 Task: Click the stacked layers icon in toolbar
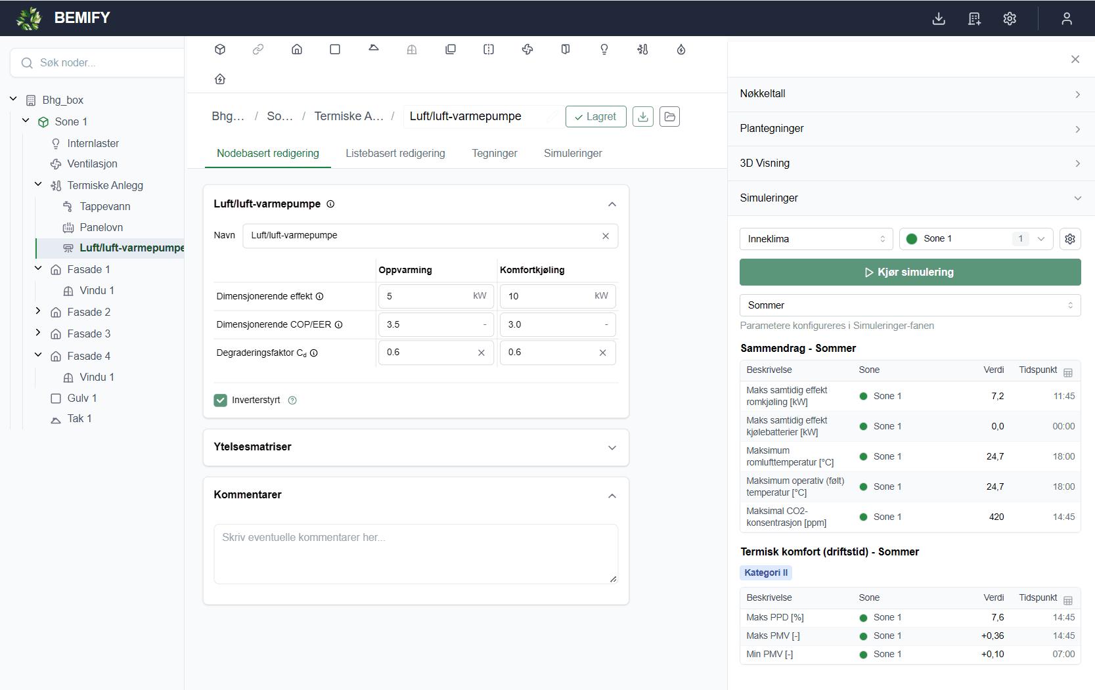tap(451, 49)
